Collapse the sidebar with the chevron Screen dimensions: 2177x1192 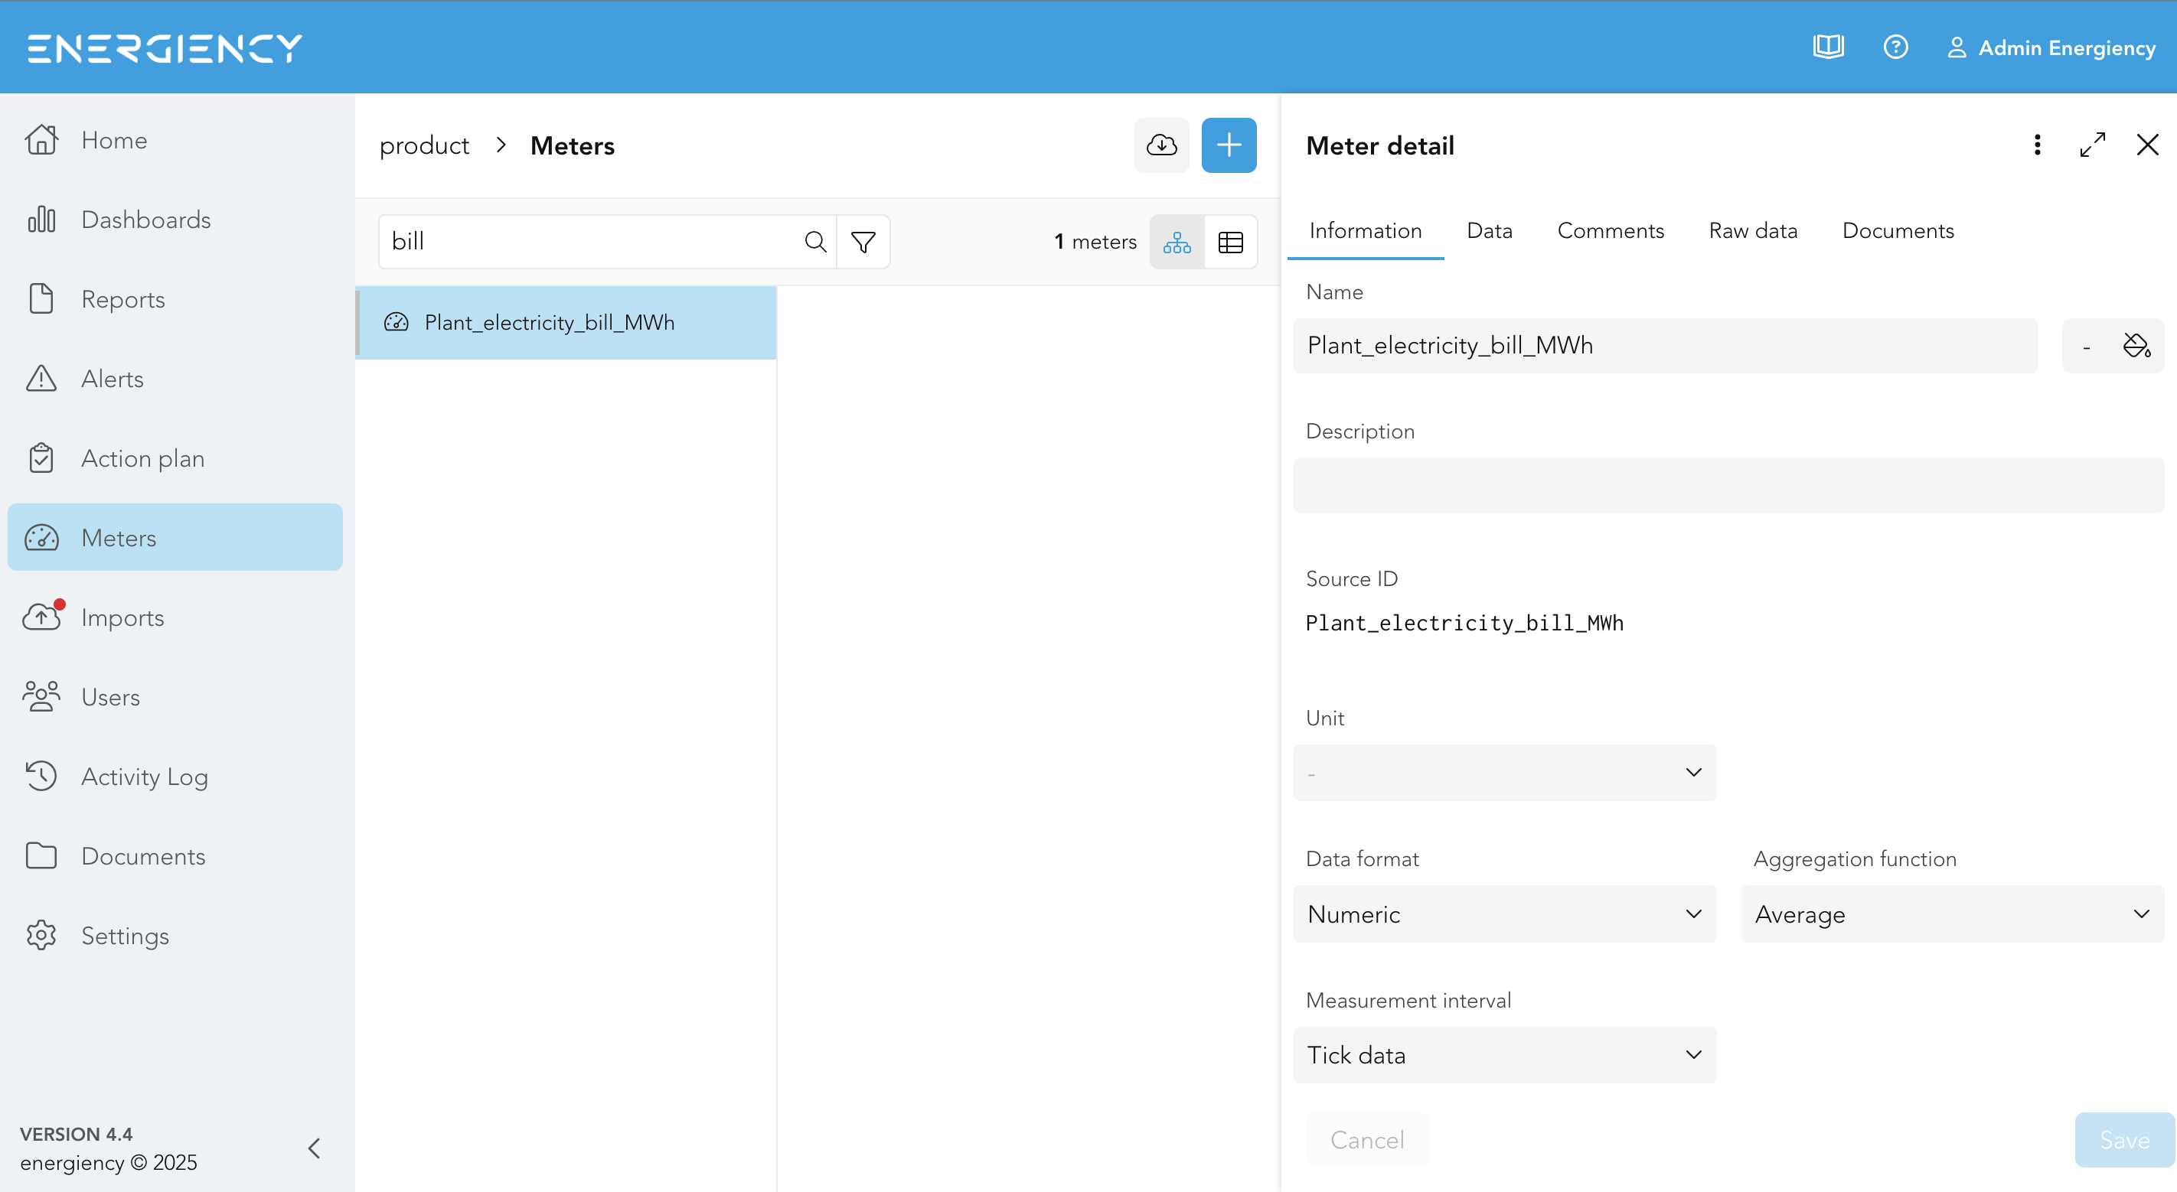315,1148
